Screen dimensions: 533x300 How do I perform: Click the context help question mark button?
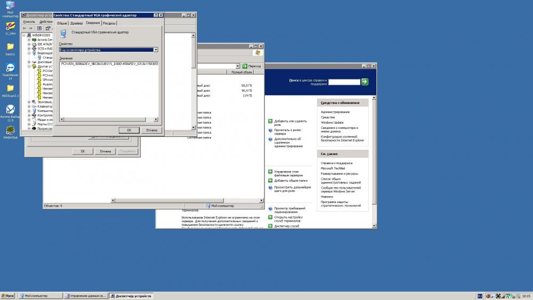[x=155, y=15]
